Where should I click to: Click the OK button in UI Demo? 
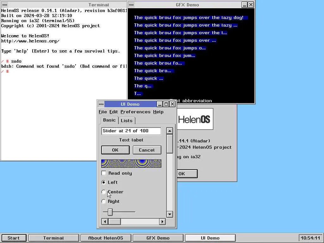[x=115, y=150]
